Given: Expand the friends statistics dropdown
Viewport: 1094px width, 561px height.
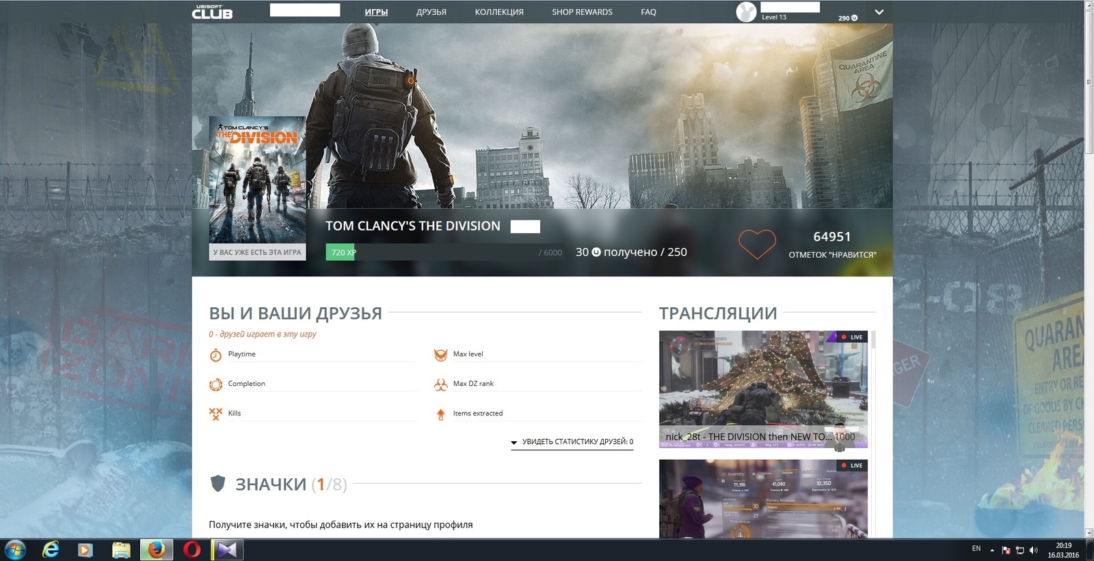Looking at the screenshot, I should [572, 442].
